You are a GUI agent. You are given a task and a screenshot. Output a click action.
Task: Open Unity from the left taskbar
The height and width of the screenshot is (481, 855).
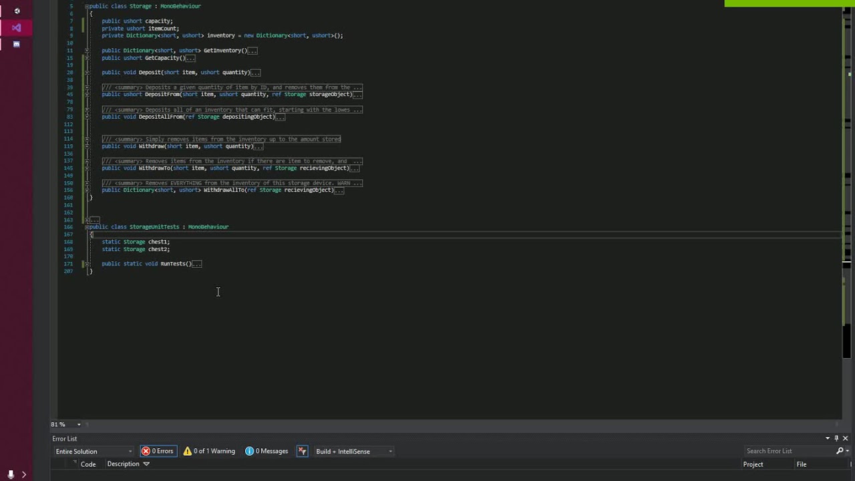[x=17, y=11]
